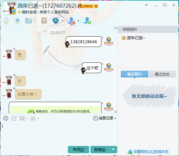Open send options arrow beside 发送(S)
This screenshot has height=156, width=179.
(x=113, y=150)
